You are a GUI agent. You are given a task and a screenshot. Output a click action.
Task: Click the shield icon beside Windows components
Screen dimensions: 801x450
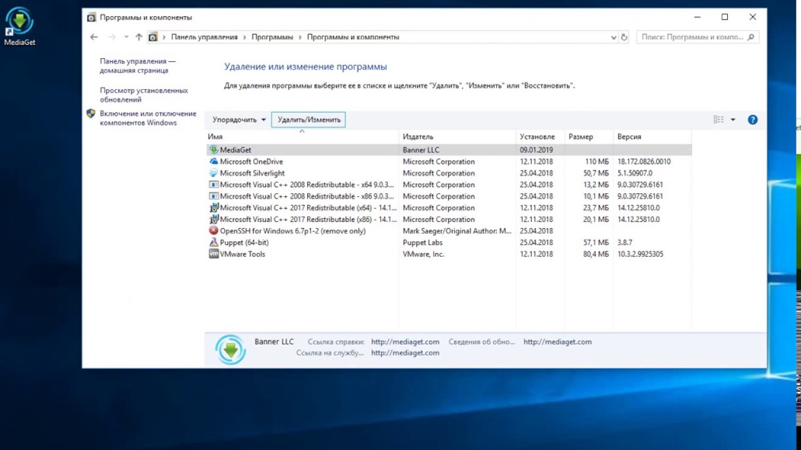click(91, 114)
